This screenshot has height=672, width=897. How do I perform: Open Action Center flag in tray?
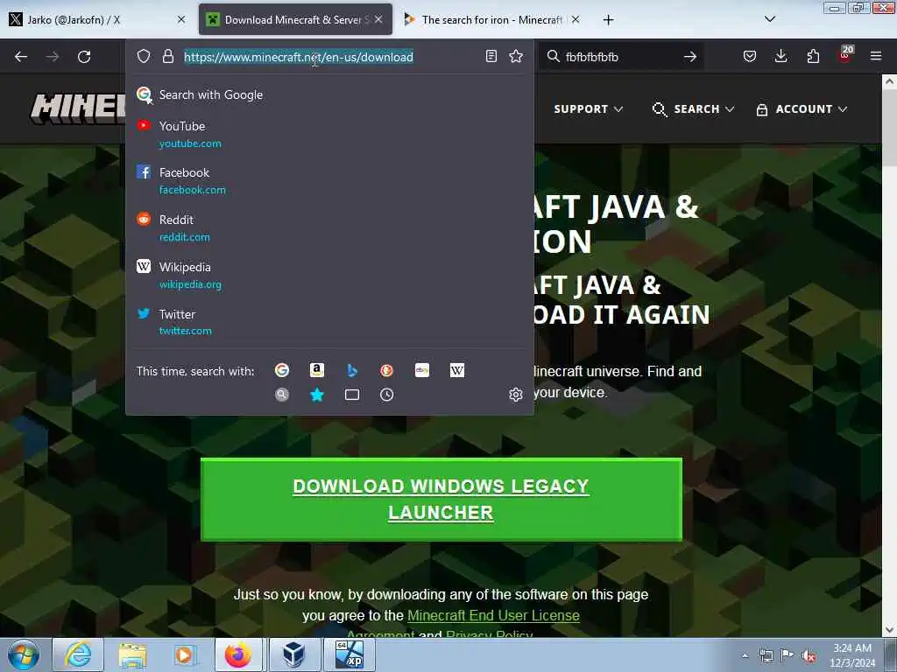coord(788,656)
